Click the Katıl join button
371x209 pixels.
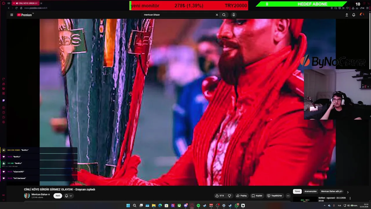tap(58, 196)
